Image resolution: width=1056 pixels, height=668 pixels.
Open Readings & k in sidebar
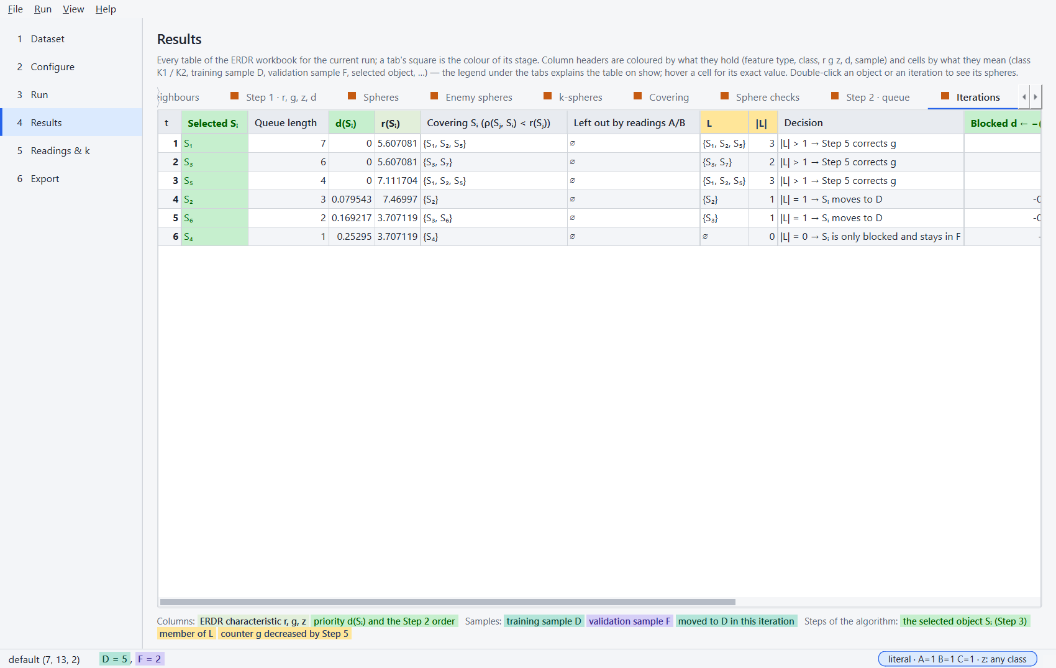71,150
